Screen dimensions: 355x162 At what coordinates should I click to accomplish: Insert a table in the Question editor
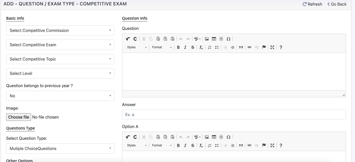(x=214, y=39)
